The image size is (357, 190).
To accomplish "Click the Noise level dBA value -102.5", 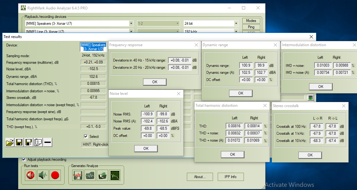I will (94, 69).
